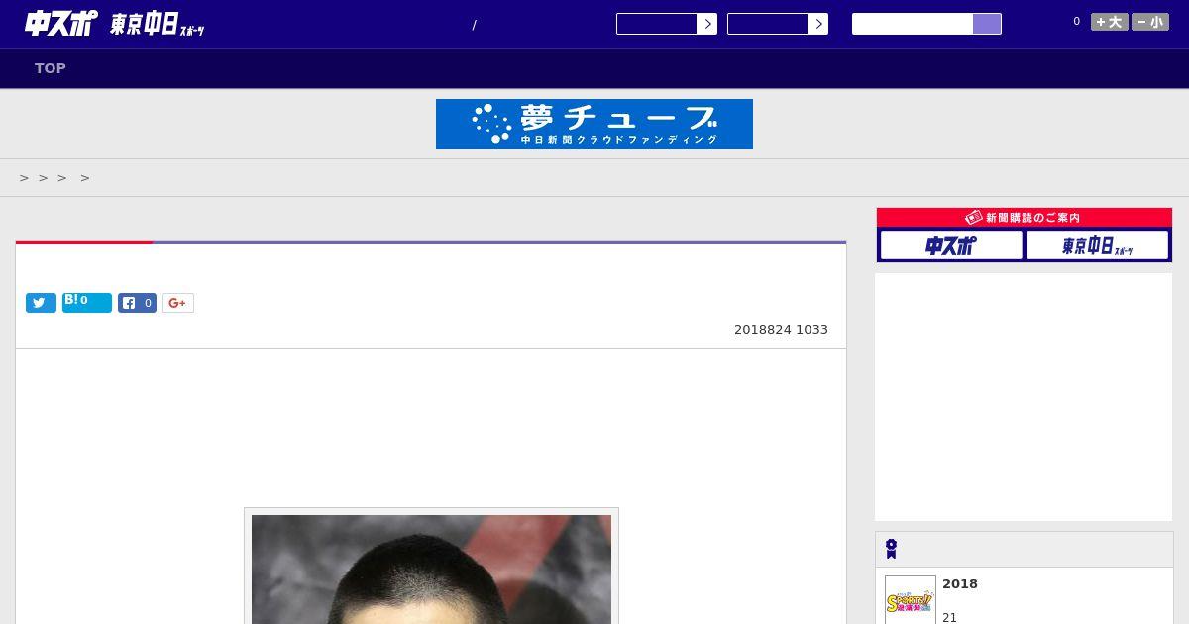Screen dimensions: 1189x624
Task: Open the 2018 sidebar item title
Action: click(x=960, y=584)
